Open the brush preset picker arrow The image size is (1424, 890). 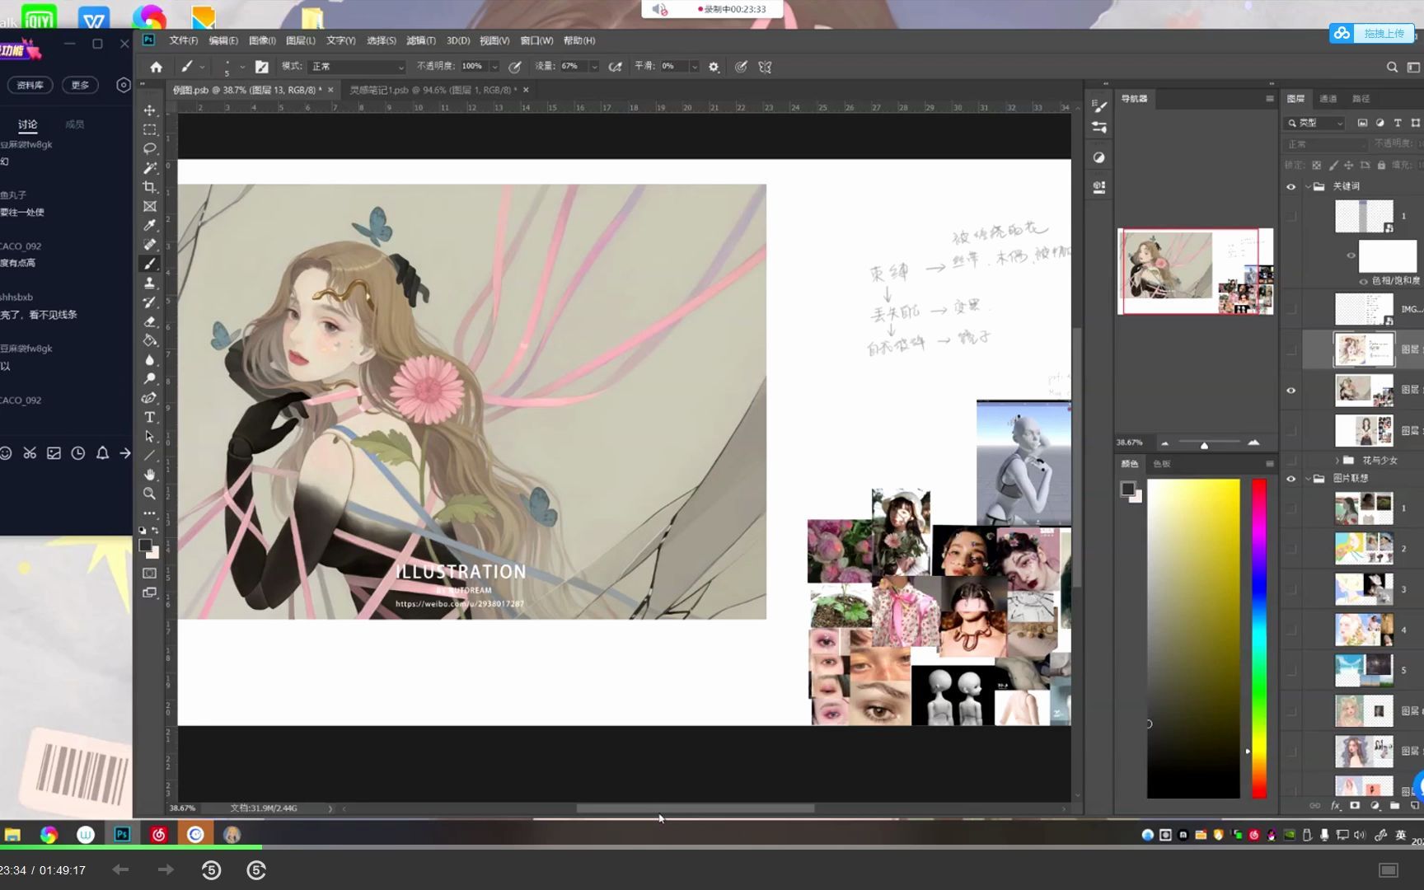(241, 67)
